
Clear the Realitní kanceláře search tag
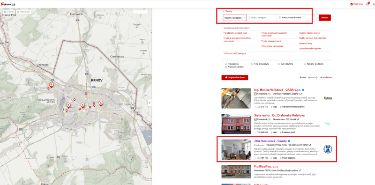(x=244, y=18)
